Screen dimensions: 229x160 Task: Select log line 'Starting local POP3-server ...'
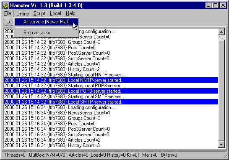[x=111, y=86]
